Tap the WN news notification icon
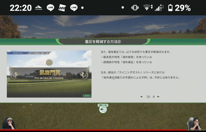 pyautogui.click(x=62, y=8)
